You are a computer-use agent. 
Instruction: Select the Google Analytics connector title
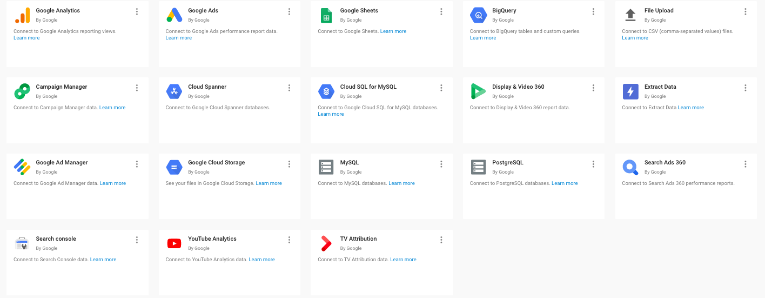58,10
